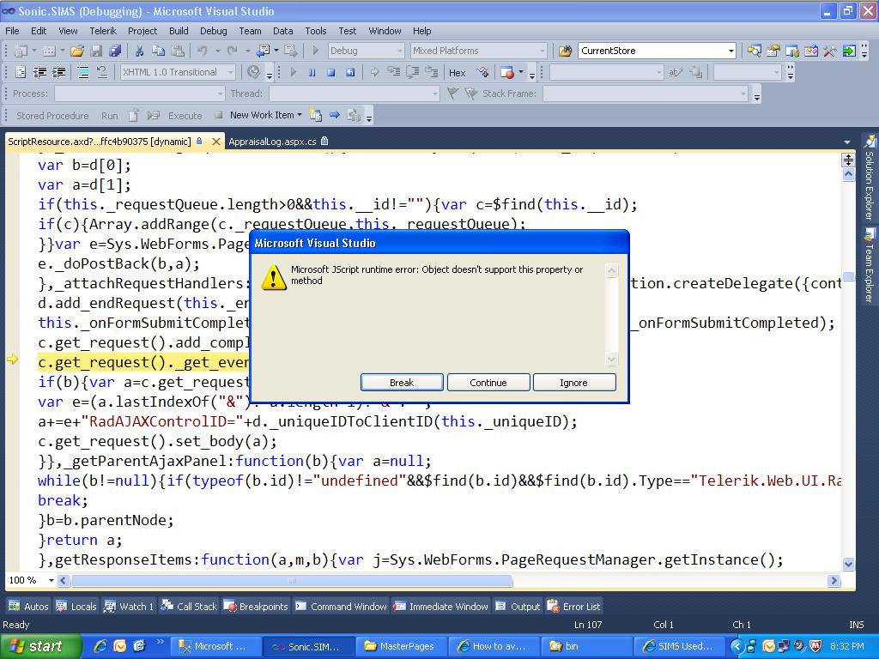This screenshot has width=879, height=659.
Task: Click the Increase Indent icon
Action: click(x=58, y=72)
